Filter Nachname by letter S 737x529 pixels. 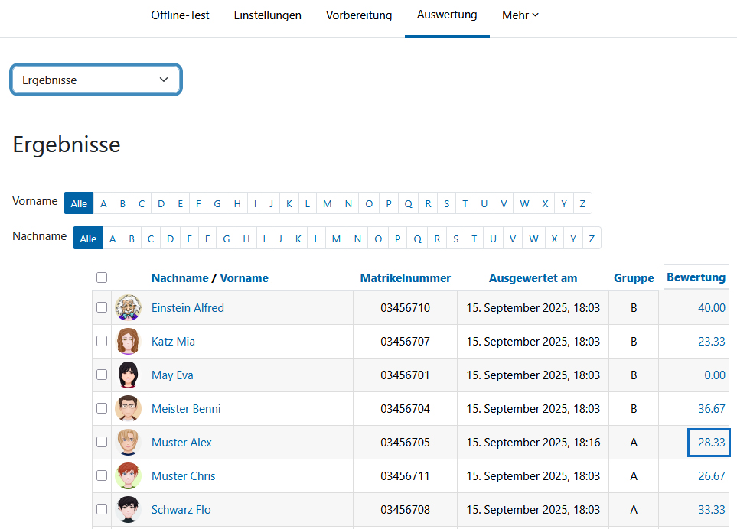click(x=455, y=239)
